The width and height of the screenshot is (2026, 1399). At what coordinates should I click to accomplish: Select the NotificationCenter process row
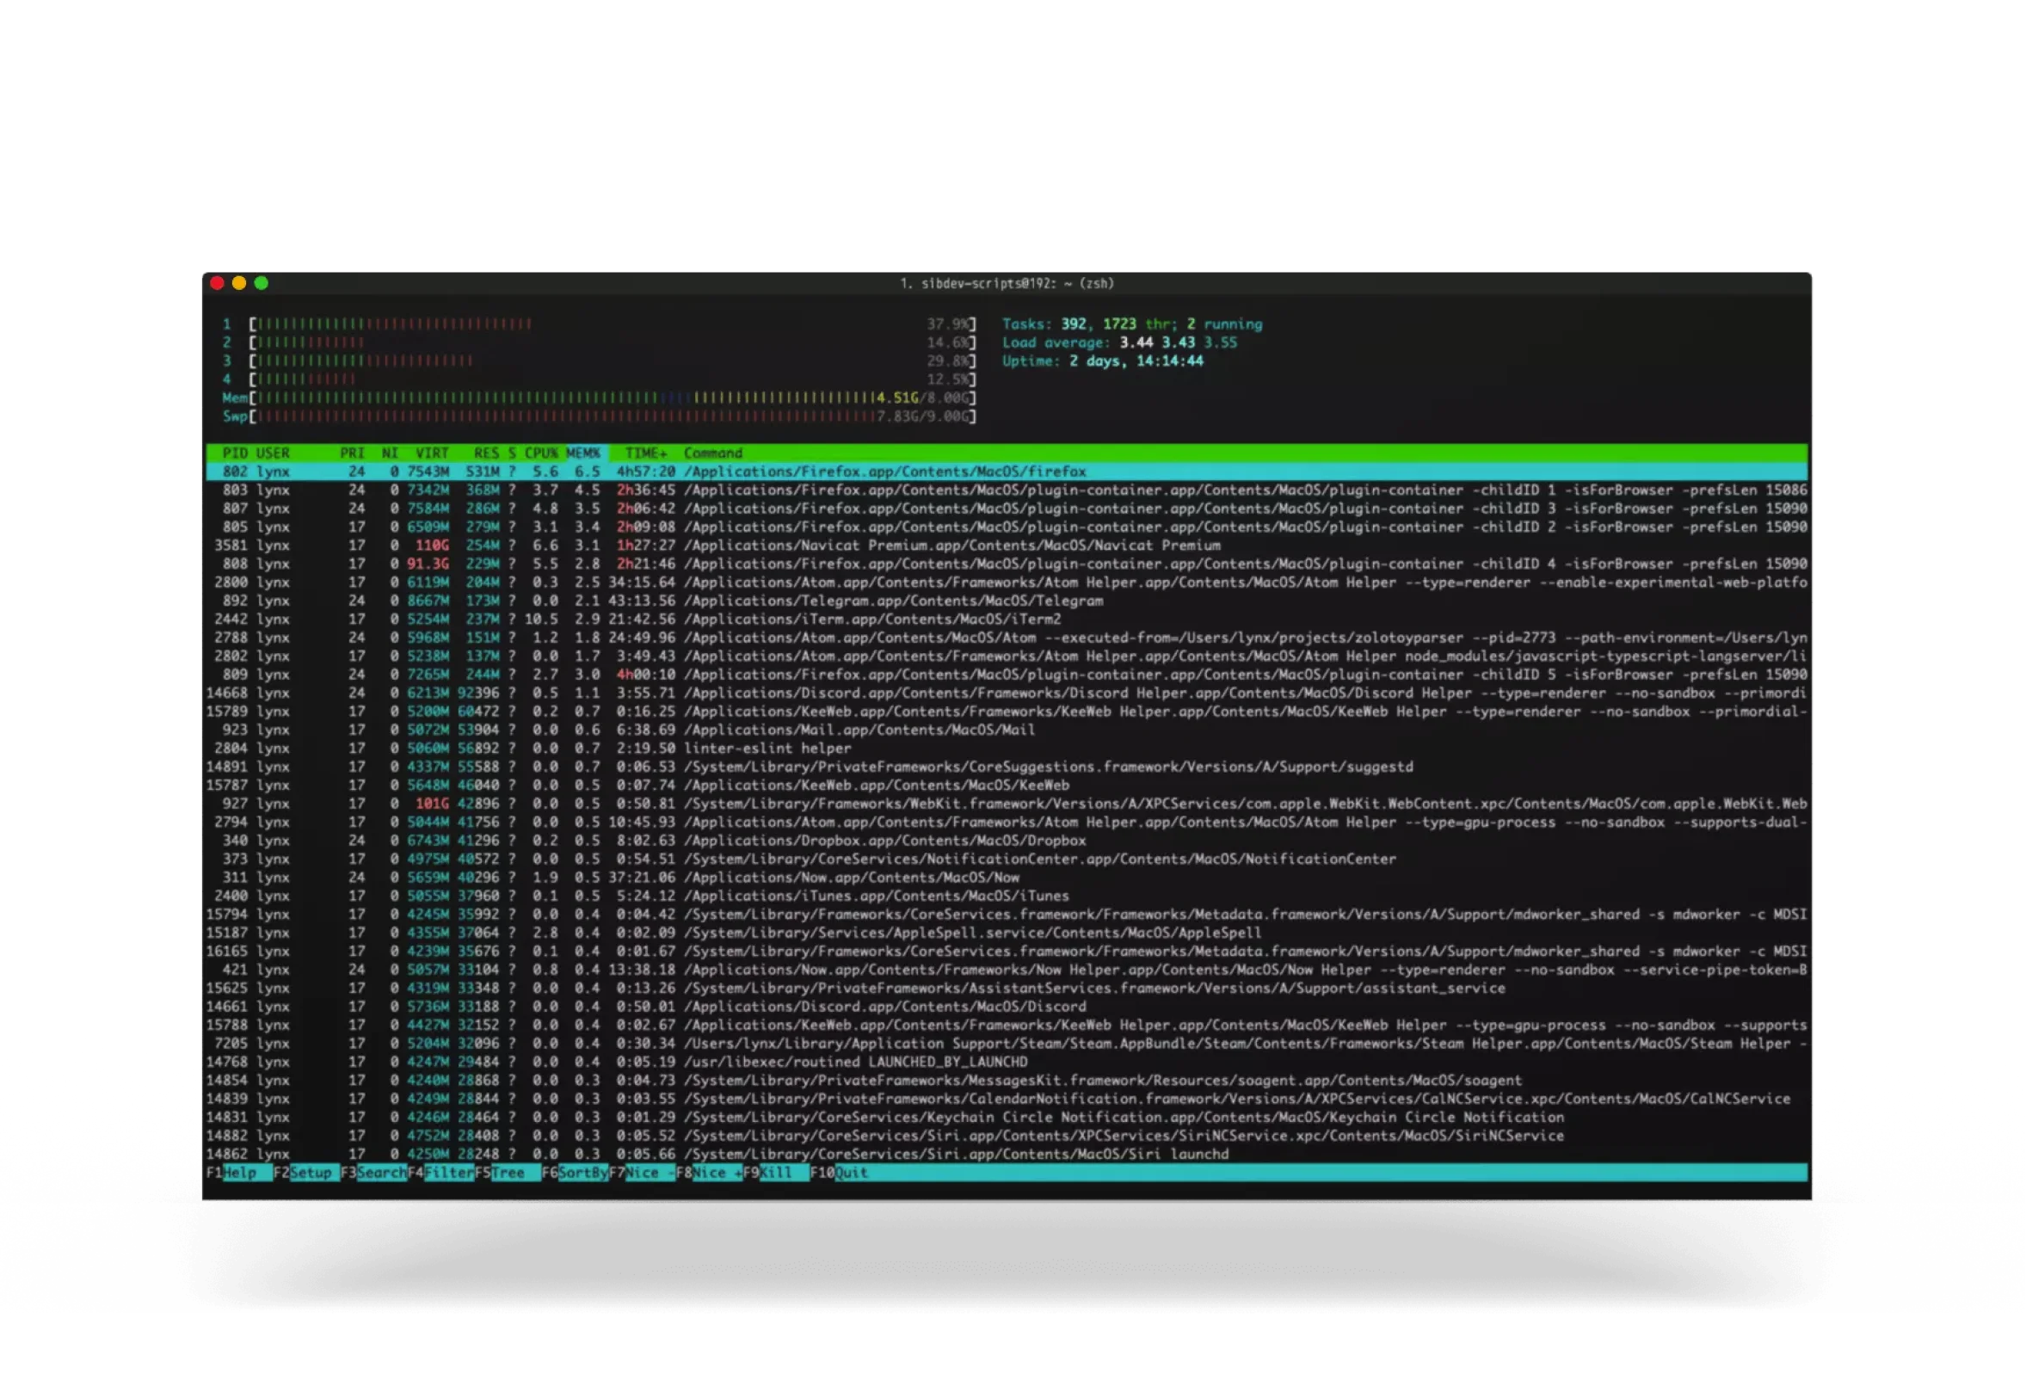(x=1007, y=859)
